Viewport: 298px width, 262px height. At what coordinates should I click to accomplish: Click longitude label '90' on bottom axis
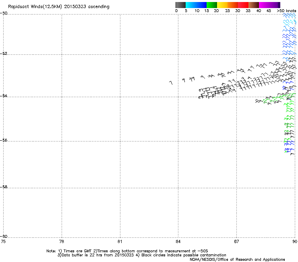pos(295,241)
